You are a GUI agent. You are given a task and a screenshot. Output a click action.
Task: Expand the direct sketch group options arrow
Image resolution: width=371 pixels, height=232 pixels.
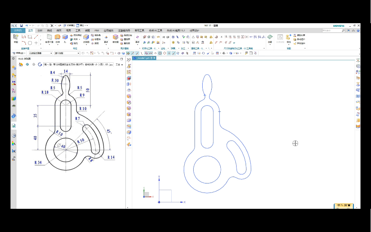[41, 48]
